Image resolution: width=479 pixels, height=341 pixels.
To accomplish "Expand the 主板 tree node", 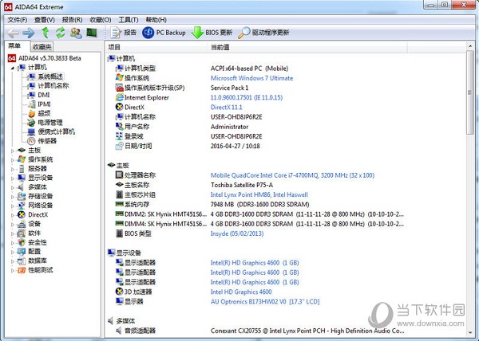I will pos(13,151).
